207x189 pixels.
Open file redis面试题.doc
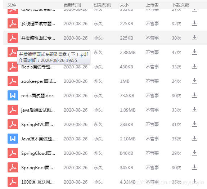coord(37,95)
